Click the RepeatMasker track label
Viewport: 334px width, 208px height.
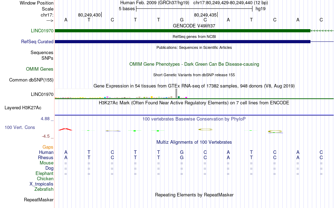39,200
